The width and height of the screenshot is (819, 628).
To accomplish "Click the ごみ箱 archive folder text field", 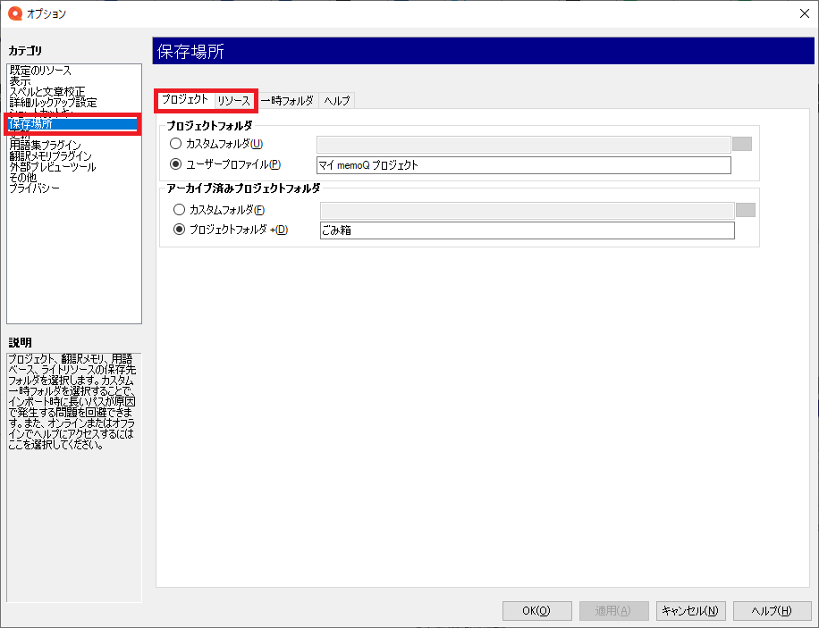I will (526, 230).
